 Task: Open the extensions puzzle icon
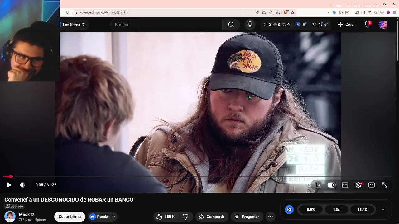341,12
